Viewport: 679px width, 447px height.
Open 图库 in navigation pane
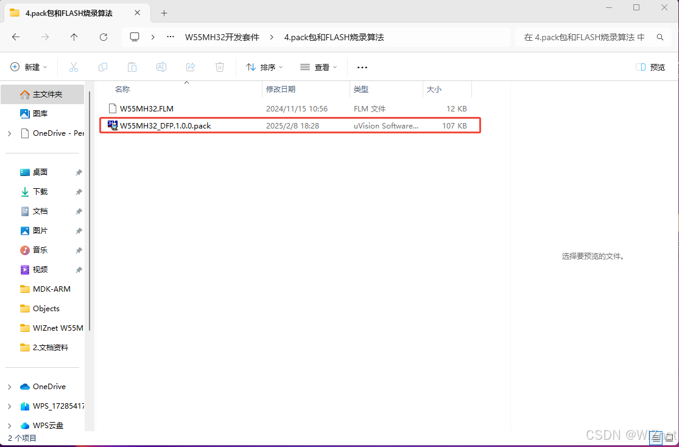pyautogui.click(x=33, y=113)
